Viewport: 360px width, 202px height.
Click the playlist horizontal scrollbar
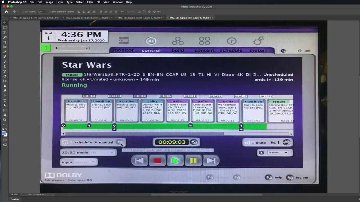pyautogui.click(x=177, y=134)
